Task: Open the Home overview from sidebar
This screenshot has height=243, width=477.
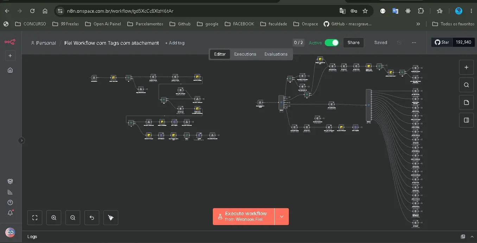Action: pyautogui.click(x=10, y=70)
